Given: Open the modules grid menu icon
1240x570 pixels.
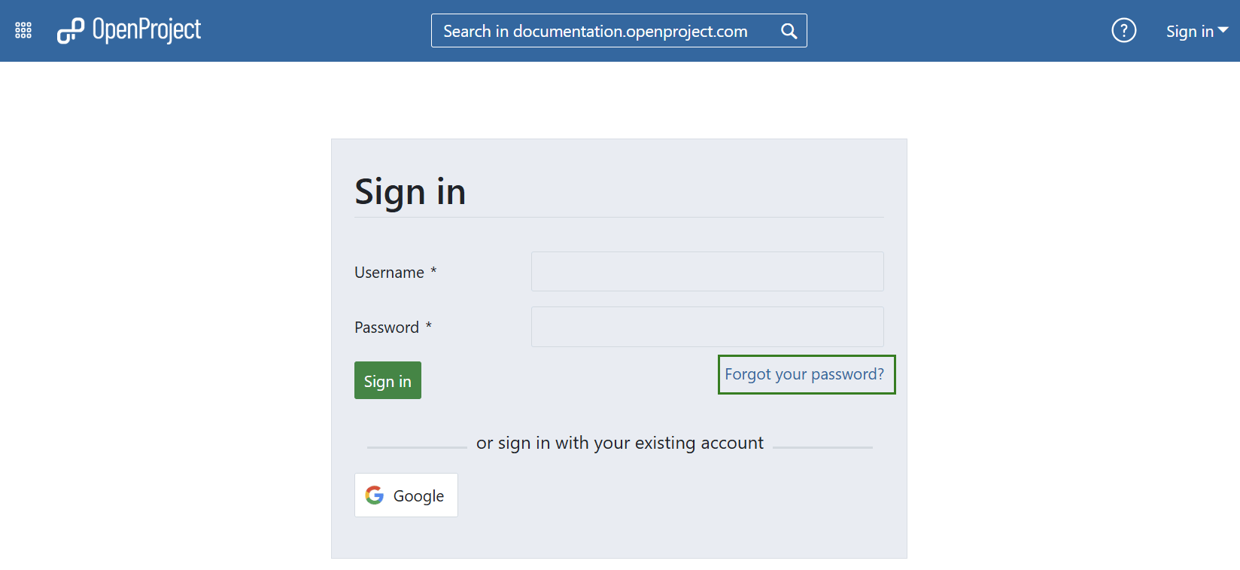Looking at the screenshot, I should (x=23, y=30).
